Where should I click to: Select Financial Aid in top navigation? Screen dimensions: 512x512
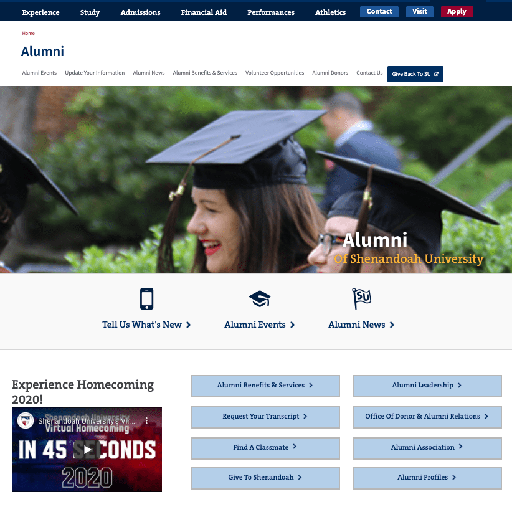click(x=204, y=12)
